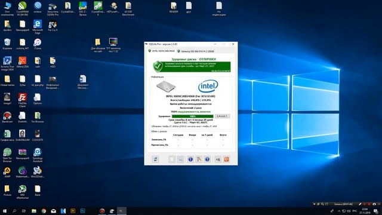This screenshot has height=215, width=382.
Task: Open the Windows Start menu
Action: [x=5, y=211]
